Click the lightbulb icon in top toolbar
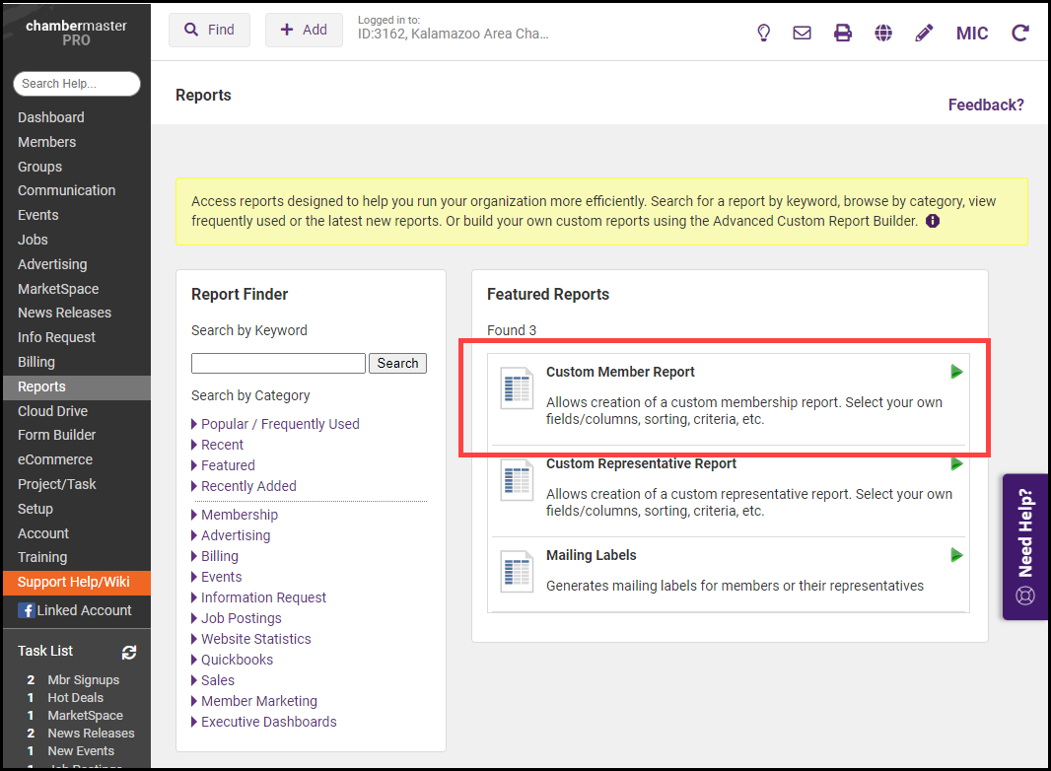This screenshot has height=771, width=1051. tap(763, 33)
